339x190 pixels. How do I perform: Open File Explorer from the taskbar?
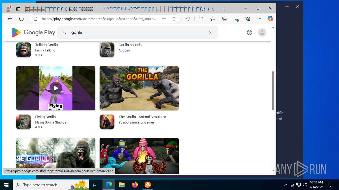point(122,185)
